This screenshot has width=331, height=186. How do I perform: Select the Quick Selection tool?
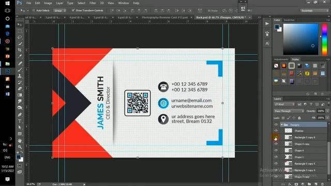[x=20, y=43]
